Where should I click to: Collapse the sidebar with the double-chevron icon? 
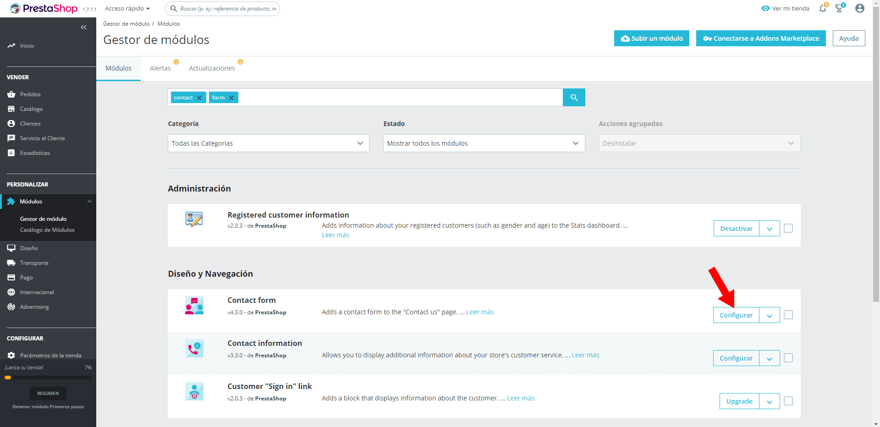click(x=83, y=27)
